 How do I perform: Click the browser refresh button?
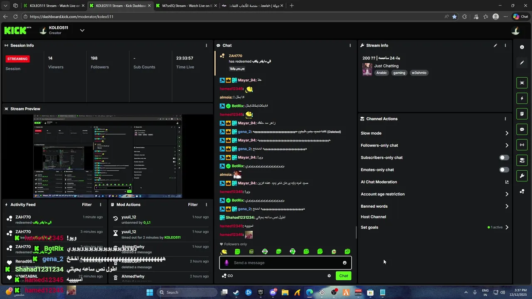pyautogui.click(x=15, y=17)
